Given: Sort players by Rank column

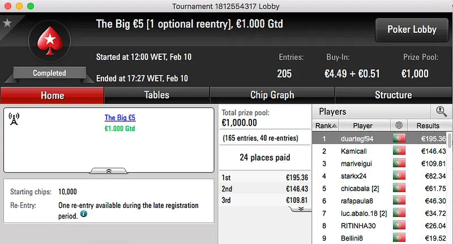Looking at the screenshot, I should pyautogui.click(x=326, y=125).
